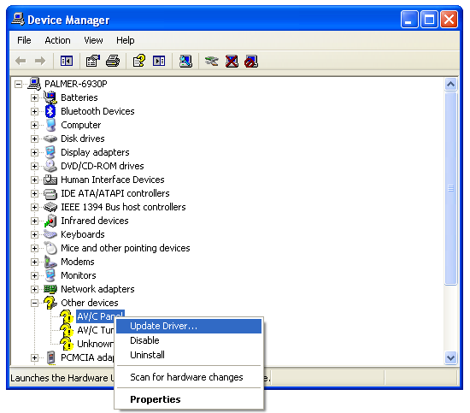Expand the Monitors node
The image size is (470, 413).
click(x=34, y=275)
